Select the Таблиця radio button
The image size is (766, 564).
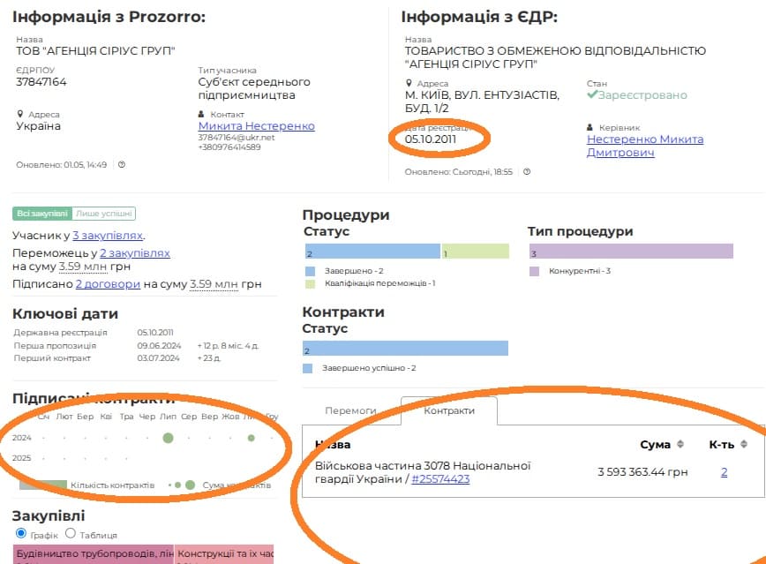(x=71, y=534)
